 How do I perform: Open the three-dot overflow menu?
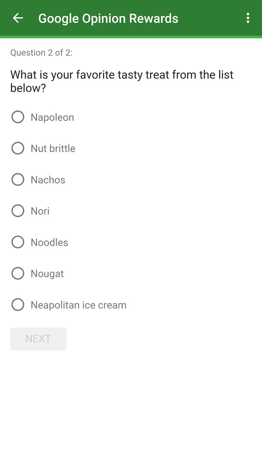248,18
